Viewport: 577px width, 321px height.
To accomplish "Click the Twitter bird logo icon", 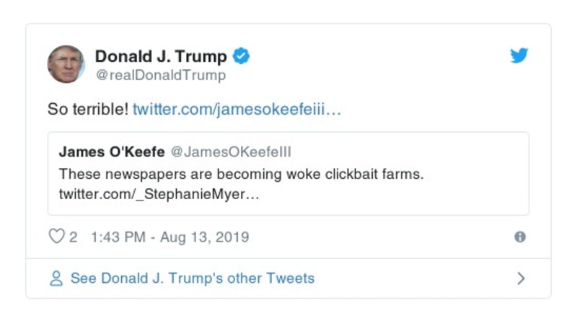I will point(519,56).
